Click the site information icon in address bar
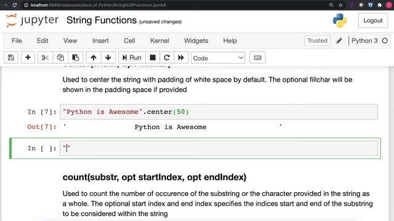This screenshot has height=221, width=394. [x=26, y=5]
